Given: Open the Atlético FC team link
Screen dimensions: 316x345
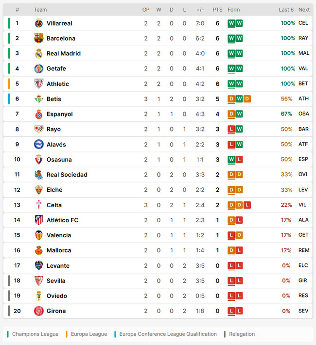Looking at the screenshot, I should [x=62, y=220].
